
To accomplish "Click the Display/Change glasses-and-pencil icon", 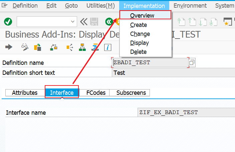I will 25,47.
